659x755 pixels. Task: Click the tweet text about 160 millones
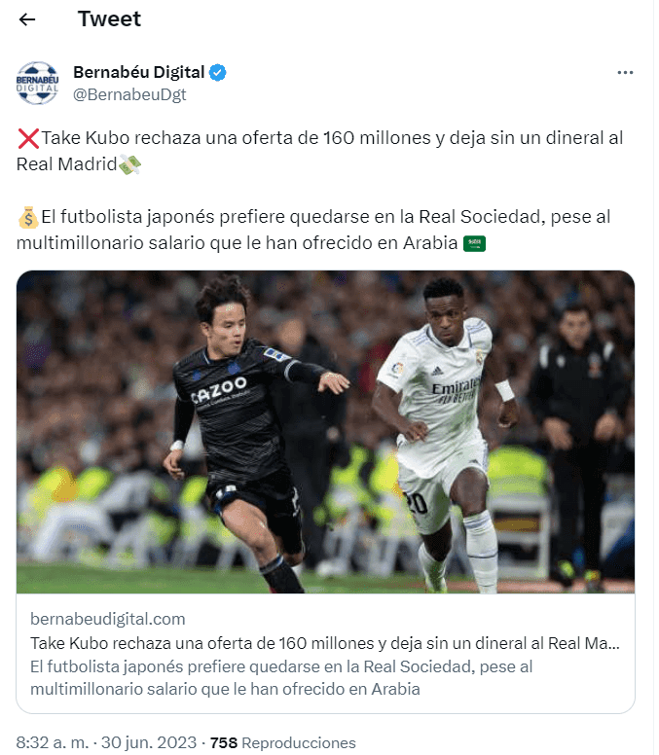[x=320, y=151]
